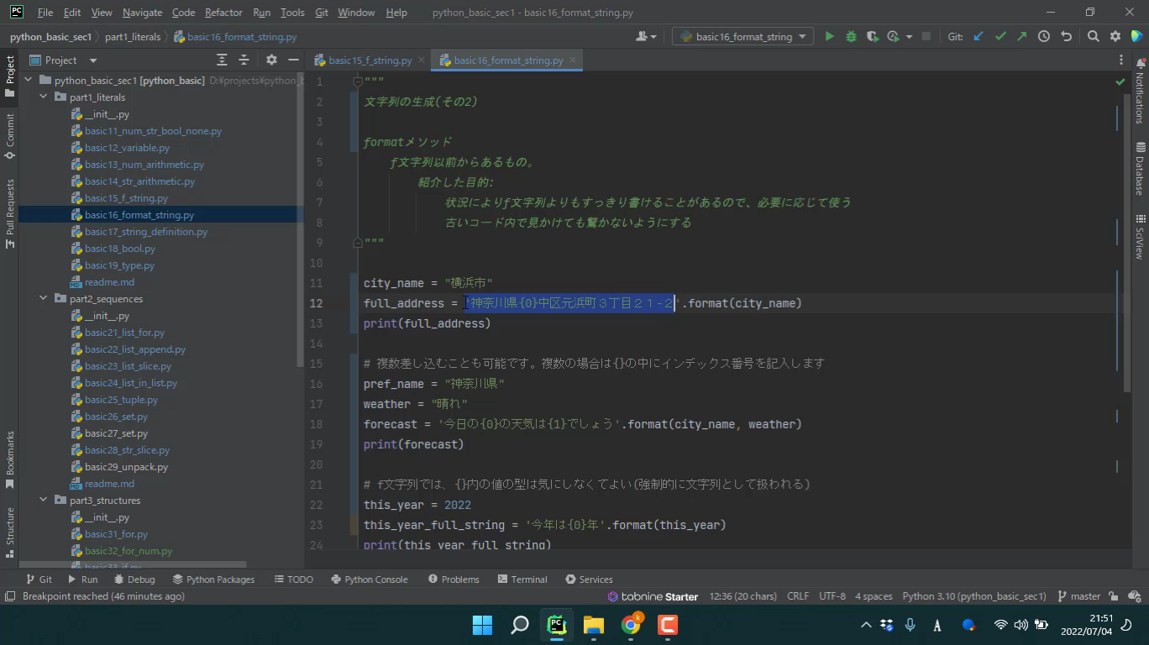Viewport: 1149px width, 645px height.
Task: Open basic17_string_definition.py in project tree
Action: pos(145,232)
